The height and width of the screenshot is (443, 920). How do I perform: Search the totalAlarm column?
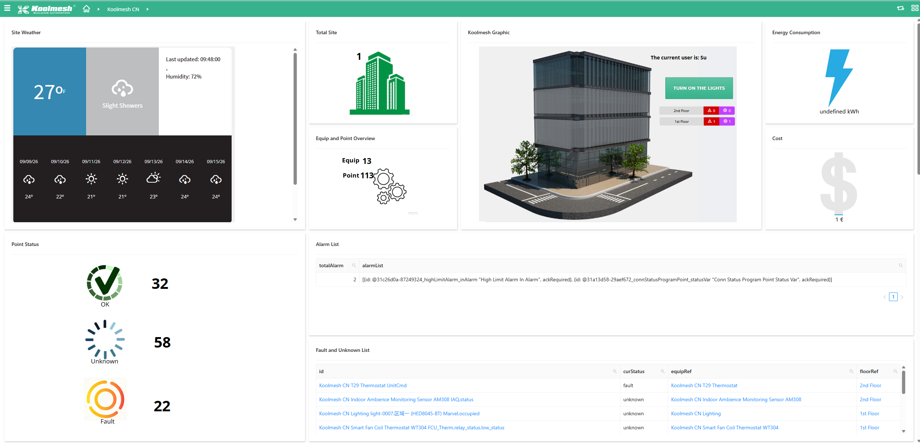(x=354, y=265)
